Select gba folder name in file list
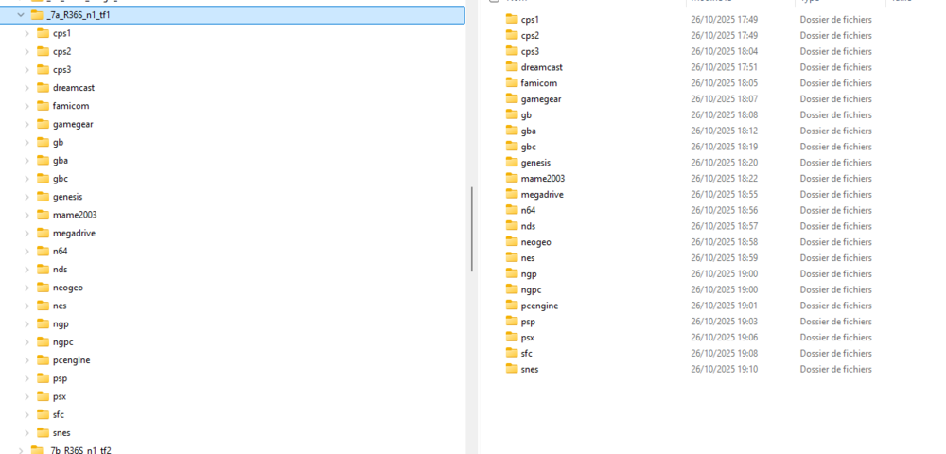946x454 pixels. click(529, 131)
